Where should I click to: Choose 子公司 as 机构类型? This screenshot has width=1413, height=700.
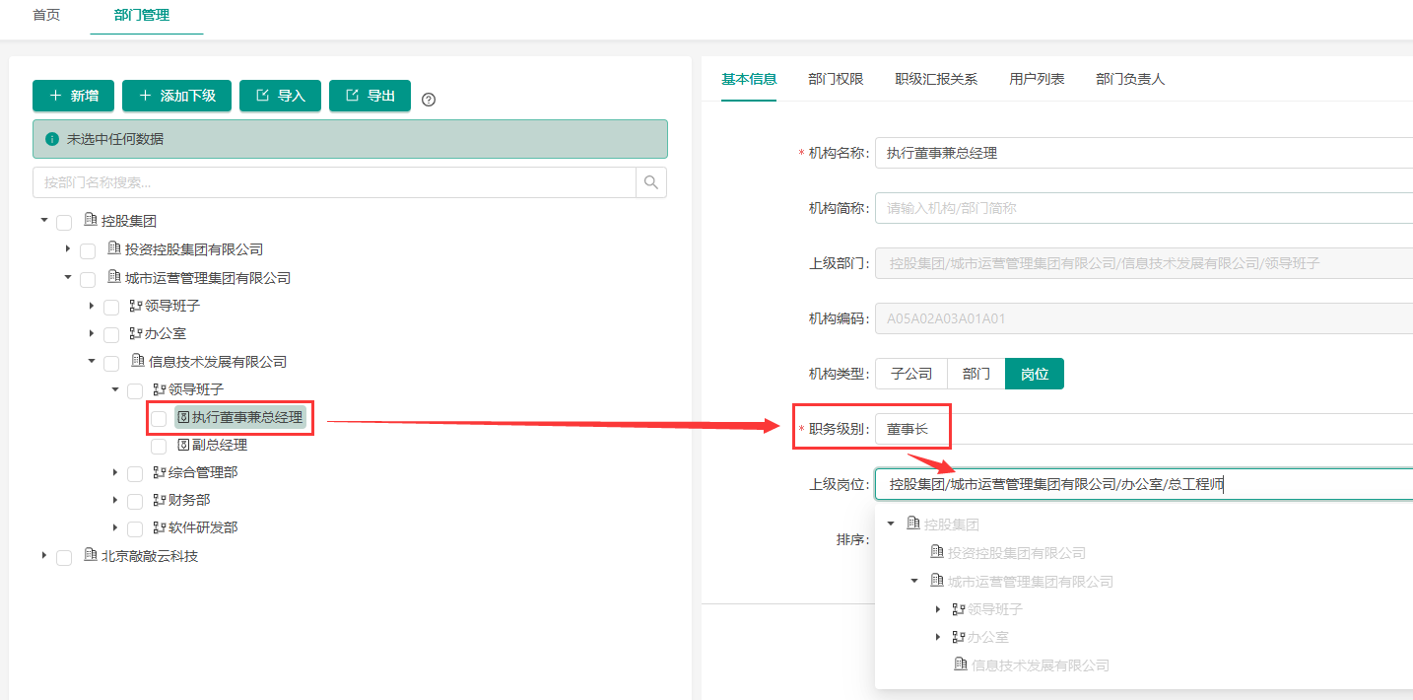click(911, 374)
